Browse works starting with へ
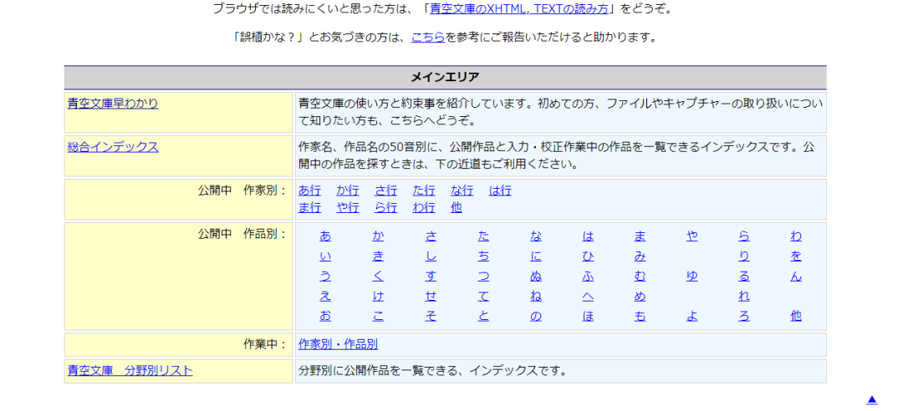Viewport: 903px width, 411px height. click(x=588, y=297)
